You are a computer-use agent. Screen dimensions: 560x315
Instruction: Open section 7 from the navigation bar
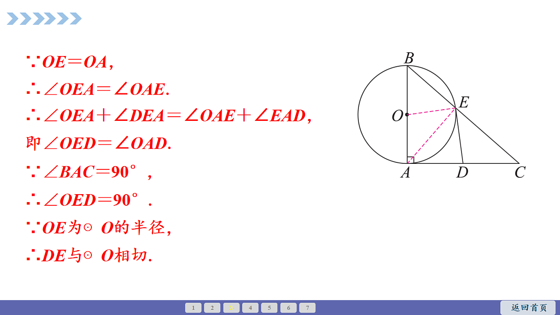point(308,308)
